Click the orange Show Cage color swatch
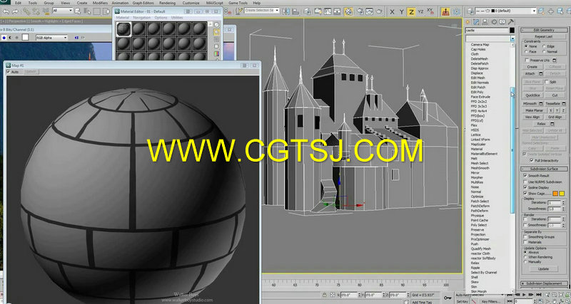Screen dimensions: 571x304 (x=555, y=194)
